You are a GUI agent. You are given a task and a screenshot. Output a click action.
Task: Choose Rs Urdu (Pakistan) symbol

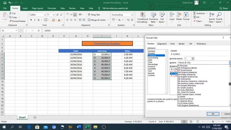(x=186, y=90)
